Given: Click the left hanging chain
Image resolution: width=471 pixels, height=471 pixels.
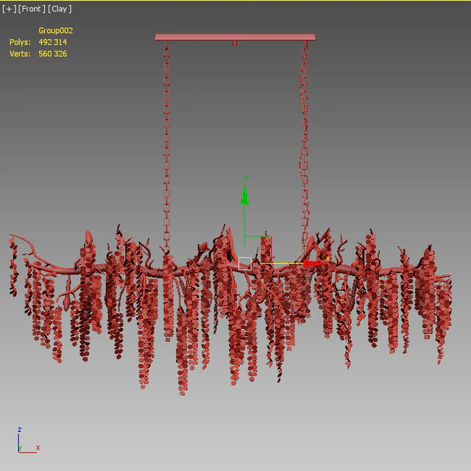Looking at the screenshot, I should pos(166,147).
